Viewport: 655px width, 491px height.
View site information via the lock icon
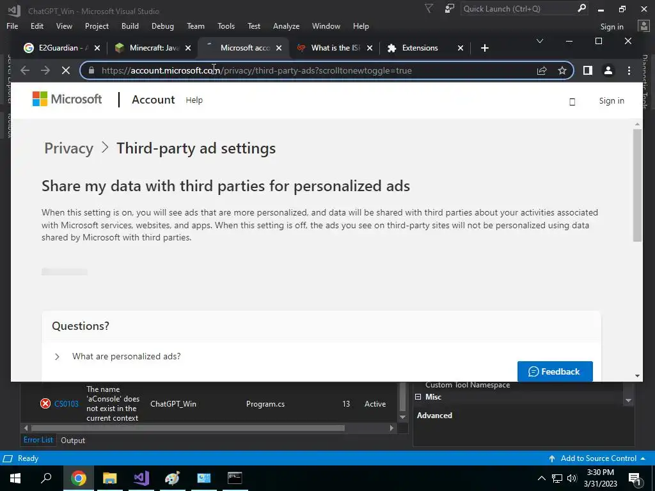(91, 70)
